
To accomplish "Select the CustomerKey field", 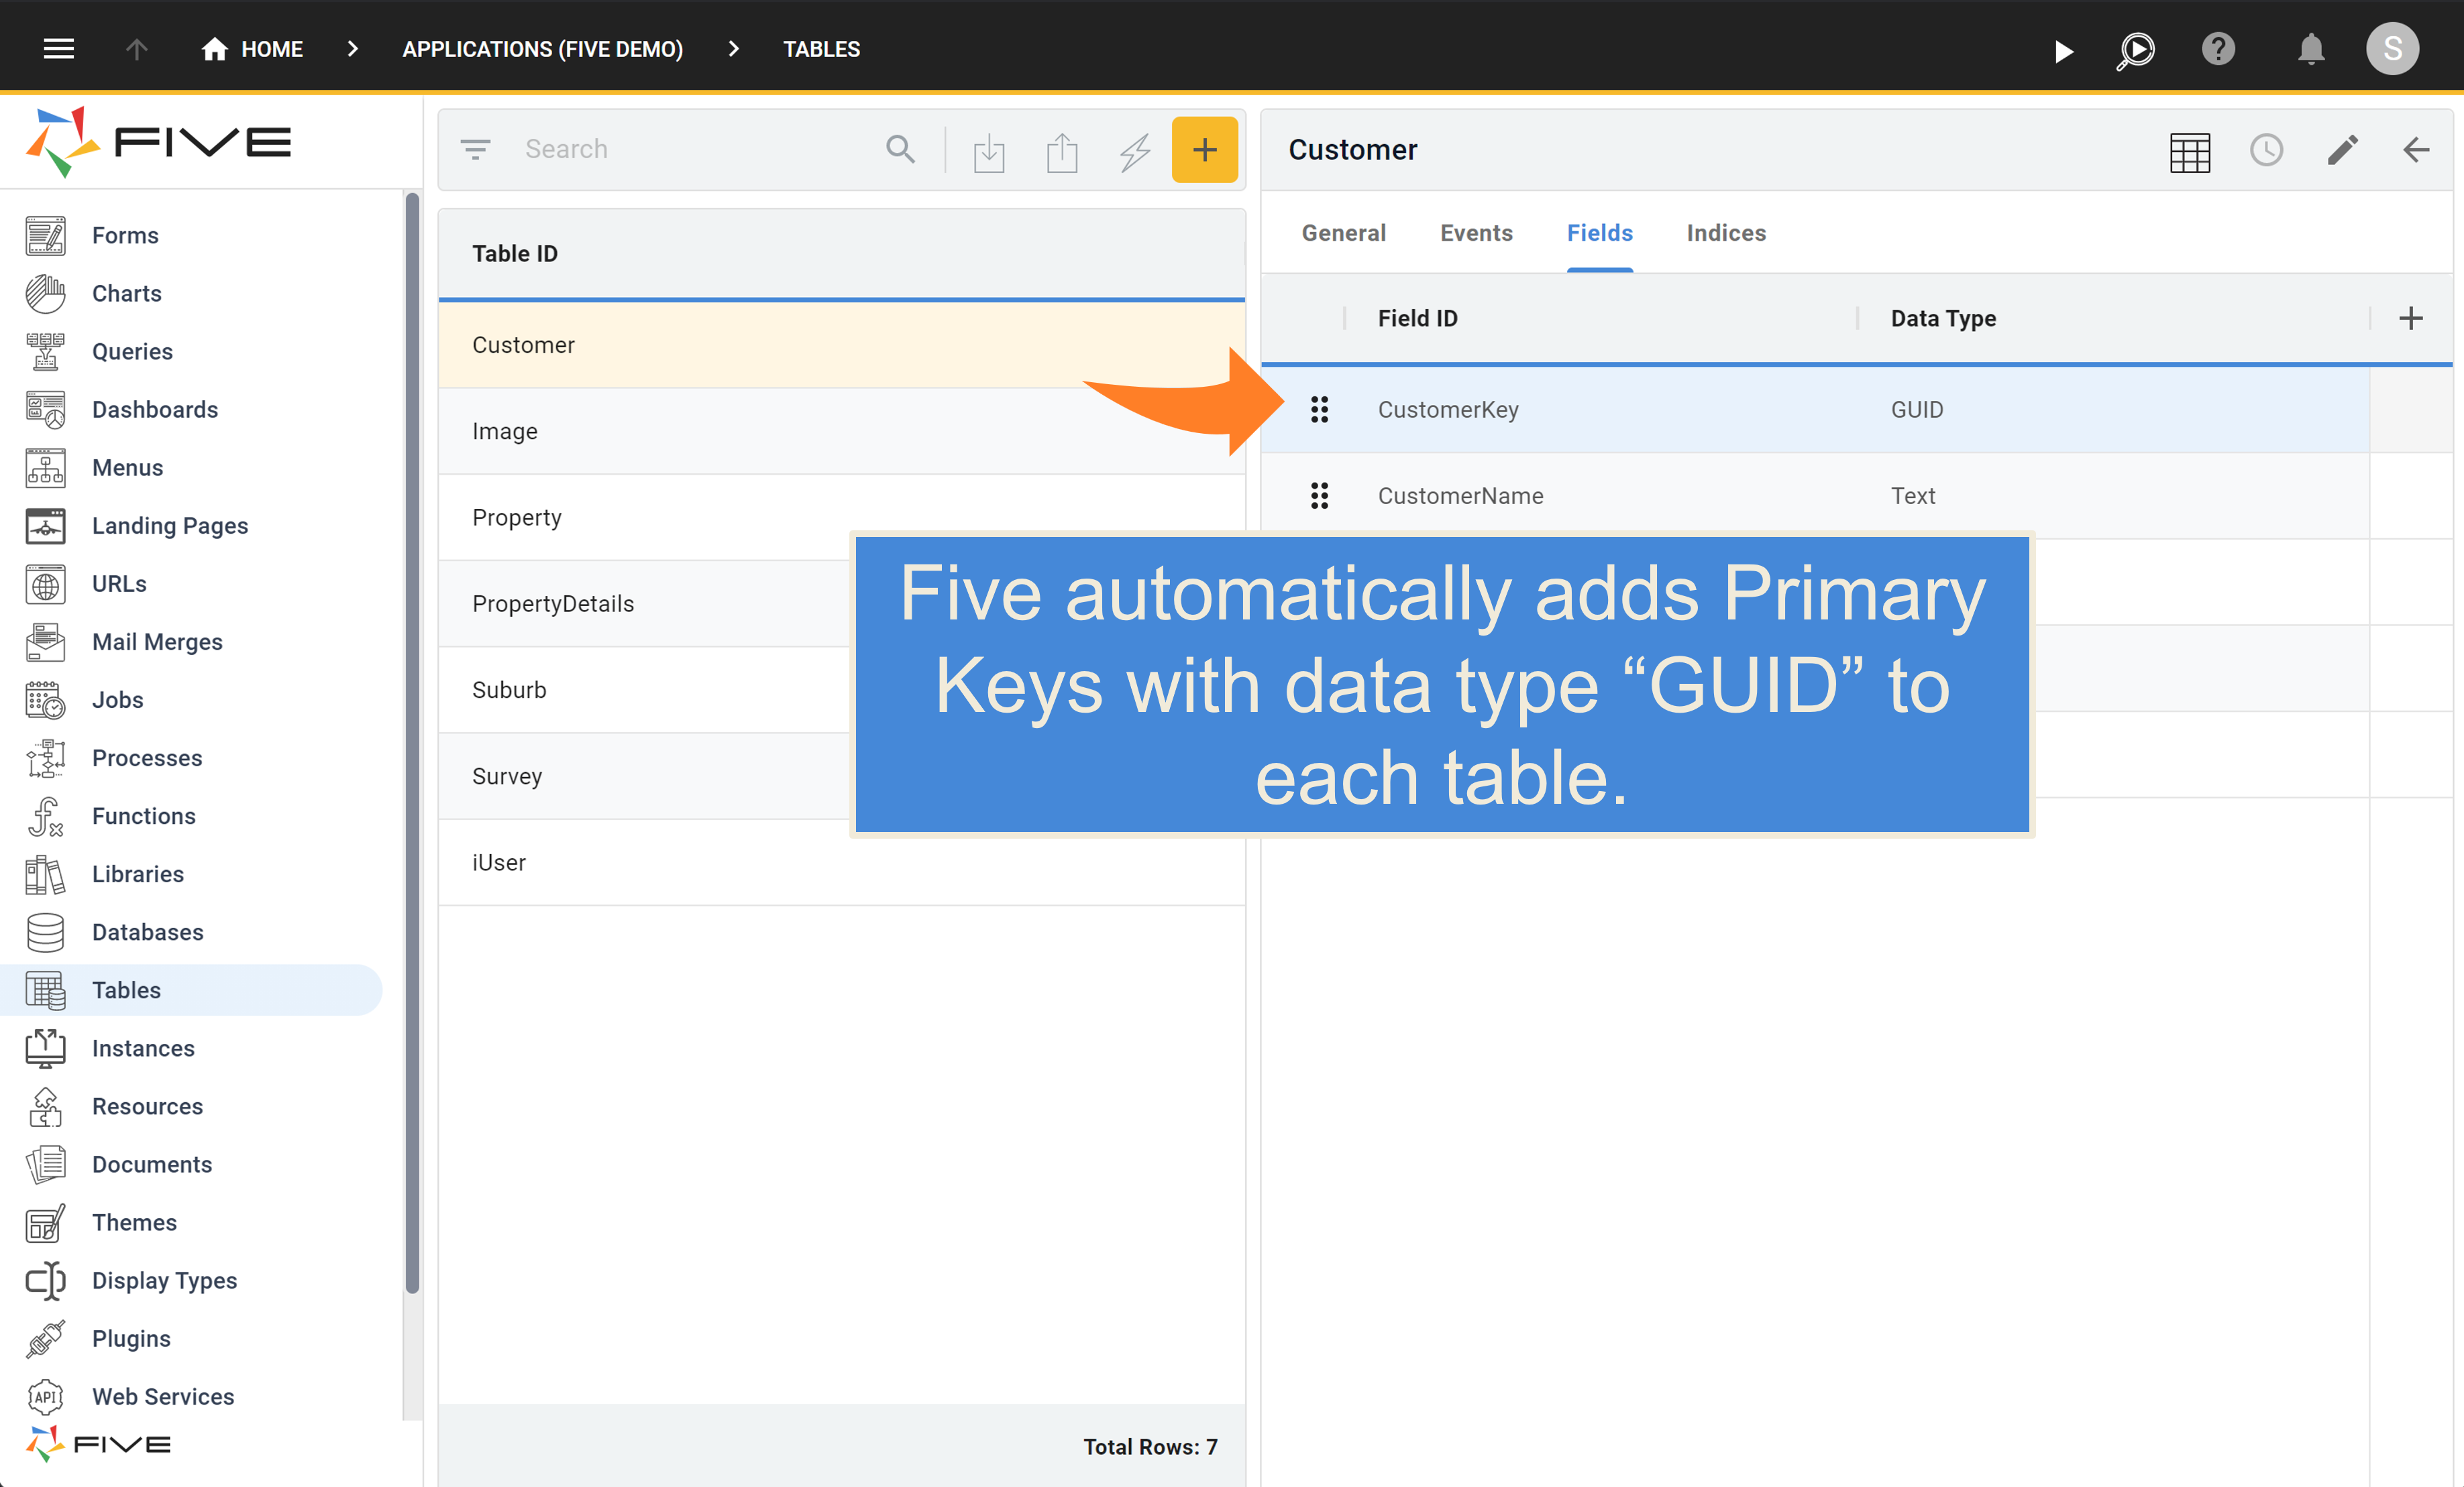I will click(1448, 410).
